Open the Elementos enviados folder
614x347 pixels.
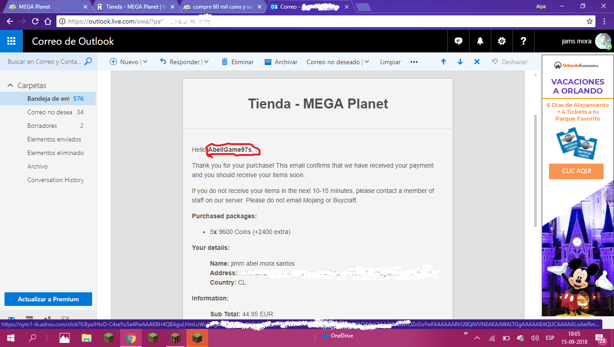click(48, 139)
